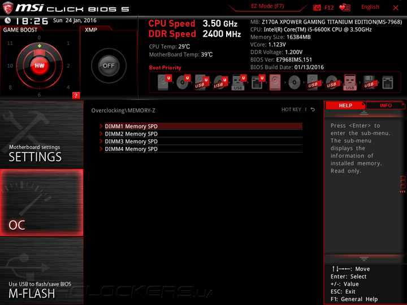Viewport: 407px width, 305px height.
Task: Click the F12 screenshot camera icon
Action: coord(317,7)
